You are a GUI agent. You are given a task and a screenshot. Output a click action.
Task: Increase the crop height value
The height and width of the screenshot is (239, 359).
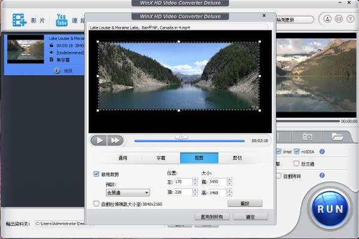point(229,190)
